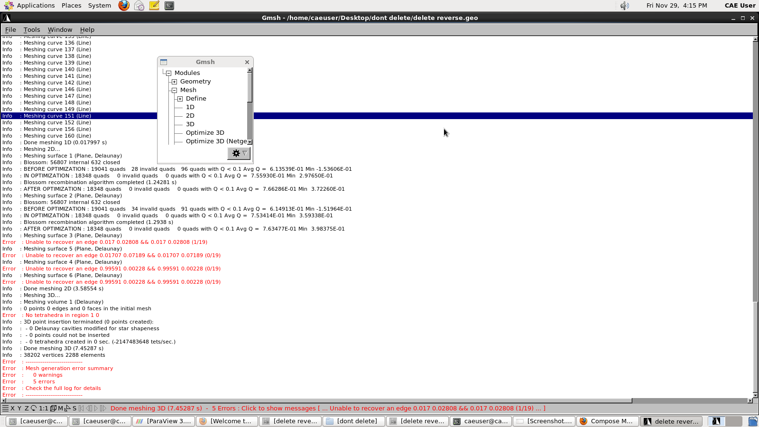Switch to Firefox Welcome window in taskbar

pos(227,421)
